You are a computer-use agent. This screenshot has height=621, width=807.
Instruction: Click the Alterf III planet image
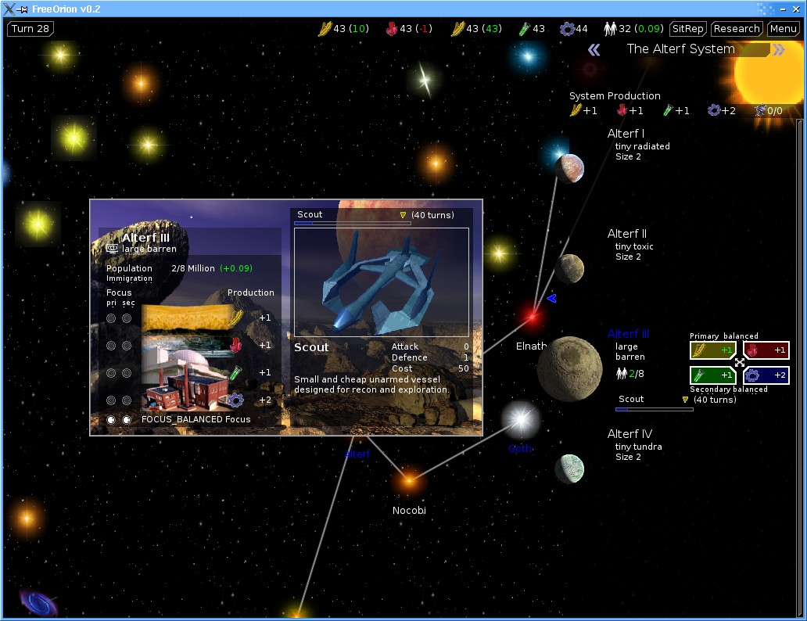click(568, 369)
